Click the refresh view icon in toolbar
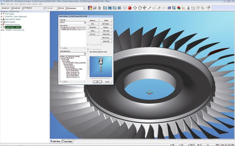 115,8
